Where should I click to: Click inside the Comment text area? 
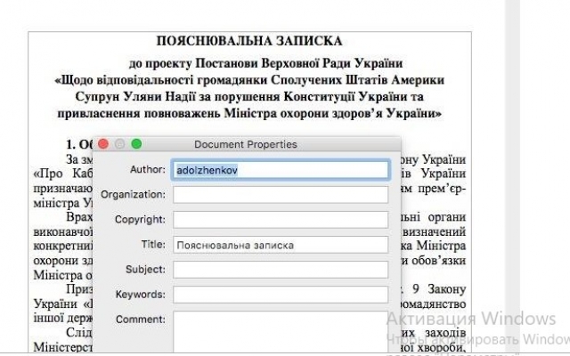point(281,331)
